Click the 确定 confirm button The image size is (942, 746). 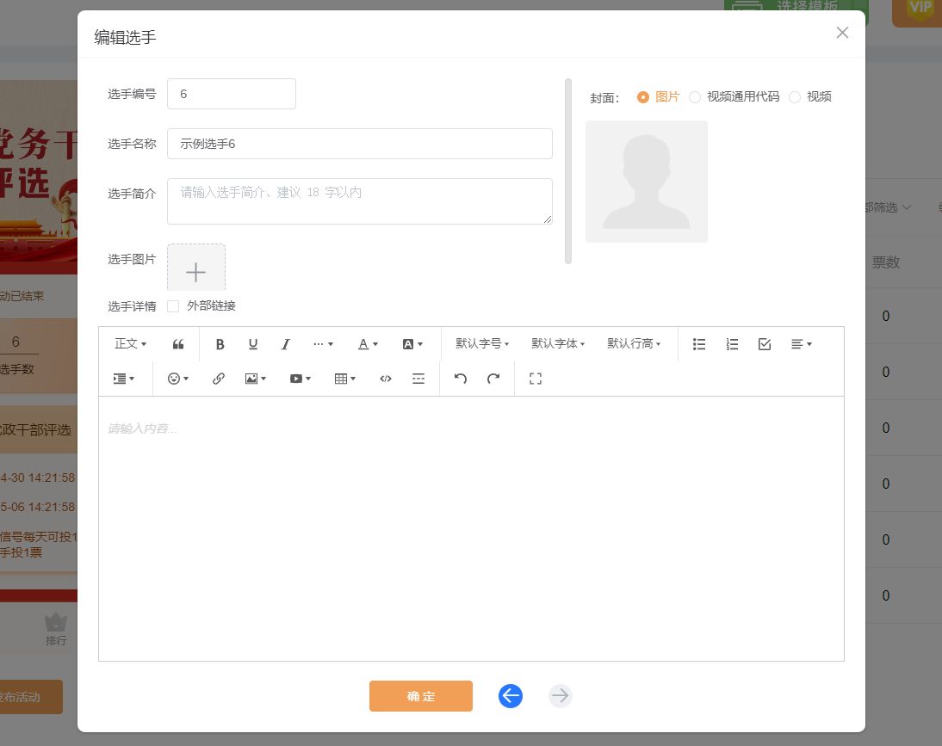(421, 696)
